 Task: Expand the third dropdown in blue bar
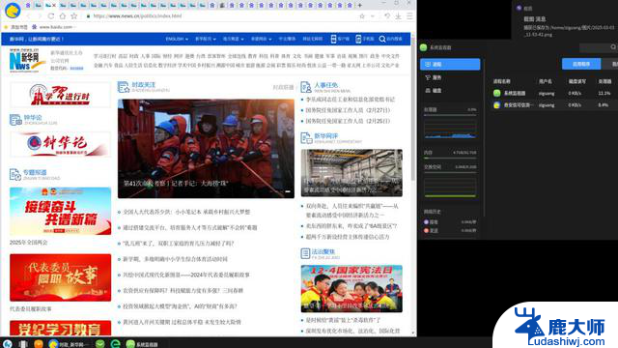[233, 39]
